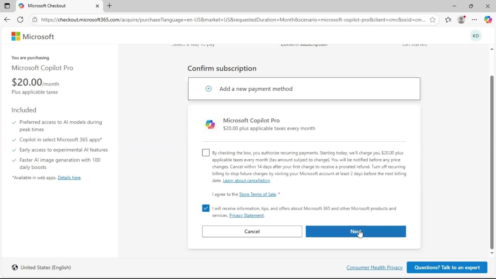Click the $20.00/month price text

click(x=35, y=82)
